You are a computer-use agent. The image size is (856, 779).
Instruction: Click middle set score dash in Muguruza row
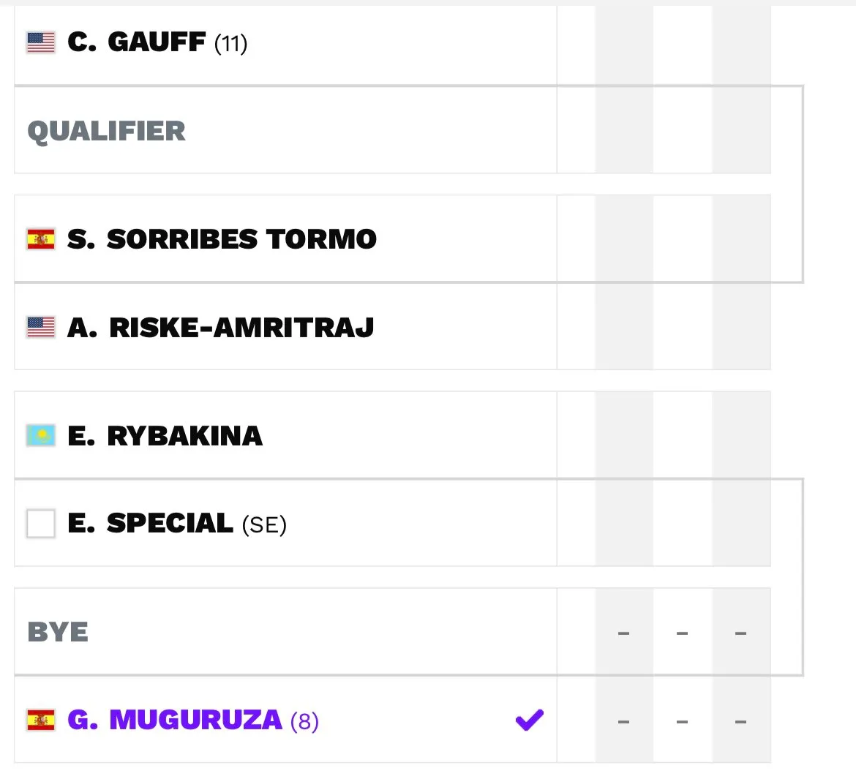click(x=683, y=722)
